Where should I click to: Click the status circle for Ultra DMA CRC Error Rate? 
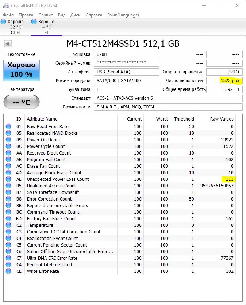pyautogui.click(x=8, y=258)
